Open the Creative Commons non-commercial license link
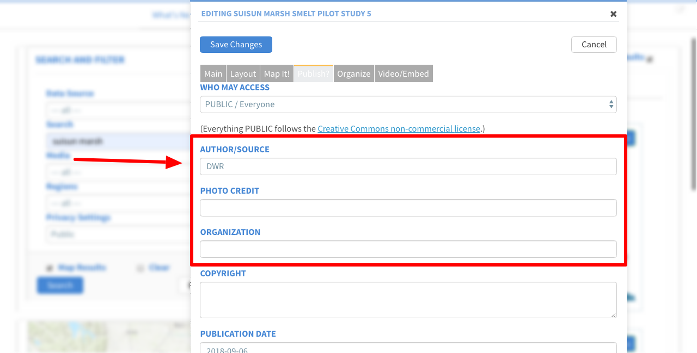 click(399, 129)
